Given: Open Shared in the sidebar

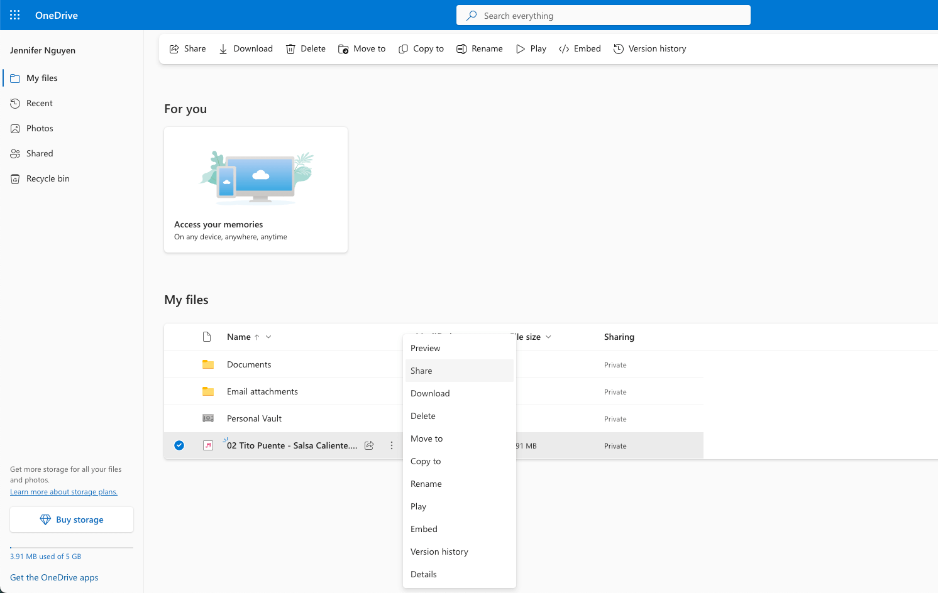Looking at the screenshot, I should pyautogui.click(x=72, y=153).
